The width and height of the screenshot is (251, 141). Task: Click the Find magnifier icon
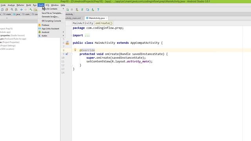coord(12,9)
